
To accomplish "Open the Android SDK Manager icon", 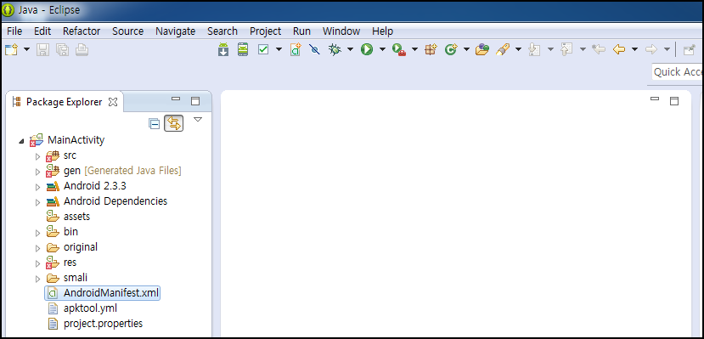I will (x=223, y=49).
